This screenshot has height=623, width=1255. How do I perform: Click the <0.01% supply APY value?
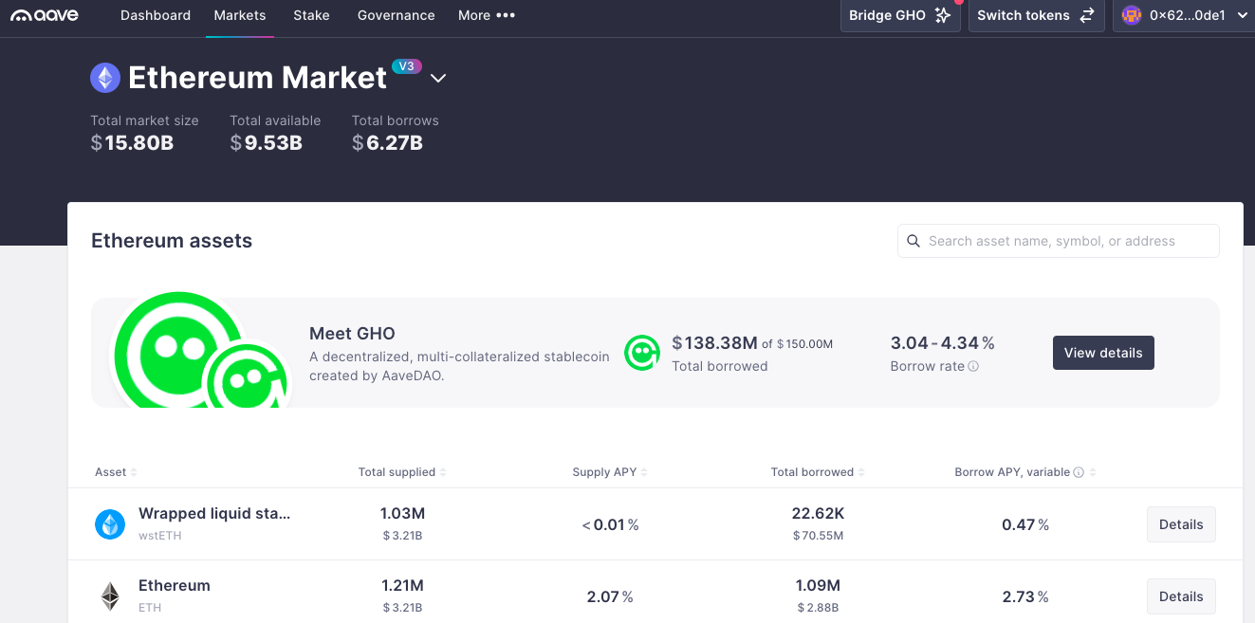click(610, 524)
